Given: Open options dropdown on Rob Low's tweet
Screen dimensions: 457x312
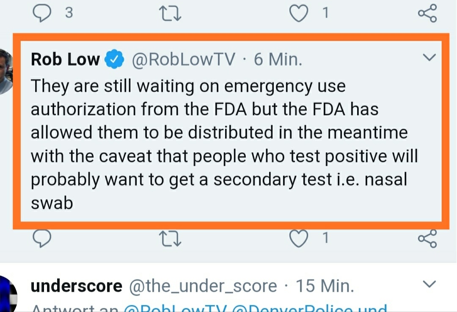Looking at the screenshot, I should [x=429, y=58].
